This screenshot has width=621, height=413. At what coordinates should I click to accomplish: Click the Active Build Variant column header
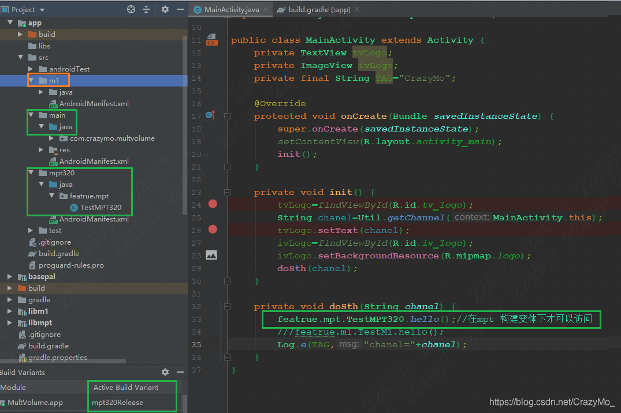tap(126, 387)
